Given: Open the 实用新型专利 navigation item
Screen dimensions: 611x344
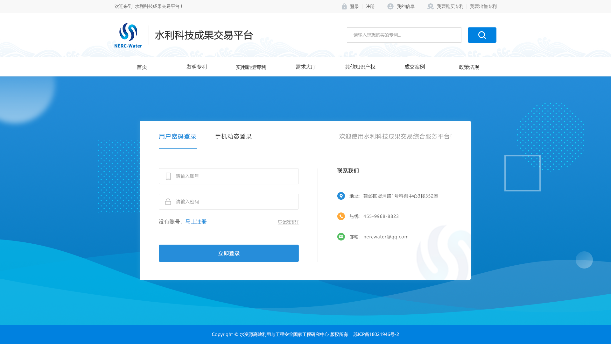Looking at the screenshot, I should 251,67.
